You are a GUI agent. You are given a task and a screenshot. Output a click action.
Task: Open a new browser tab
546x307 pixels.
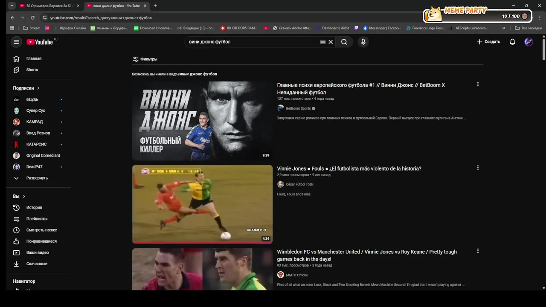click(155, 6)
